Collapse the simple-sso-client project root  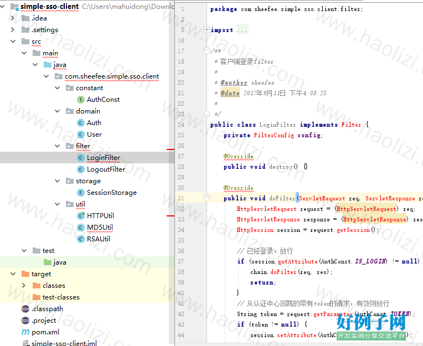pos(2,6)
